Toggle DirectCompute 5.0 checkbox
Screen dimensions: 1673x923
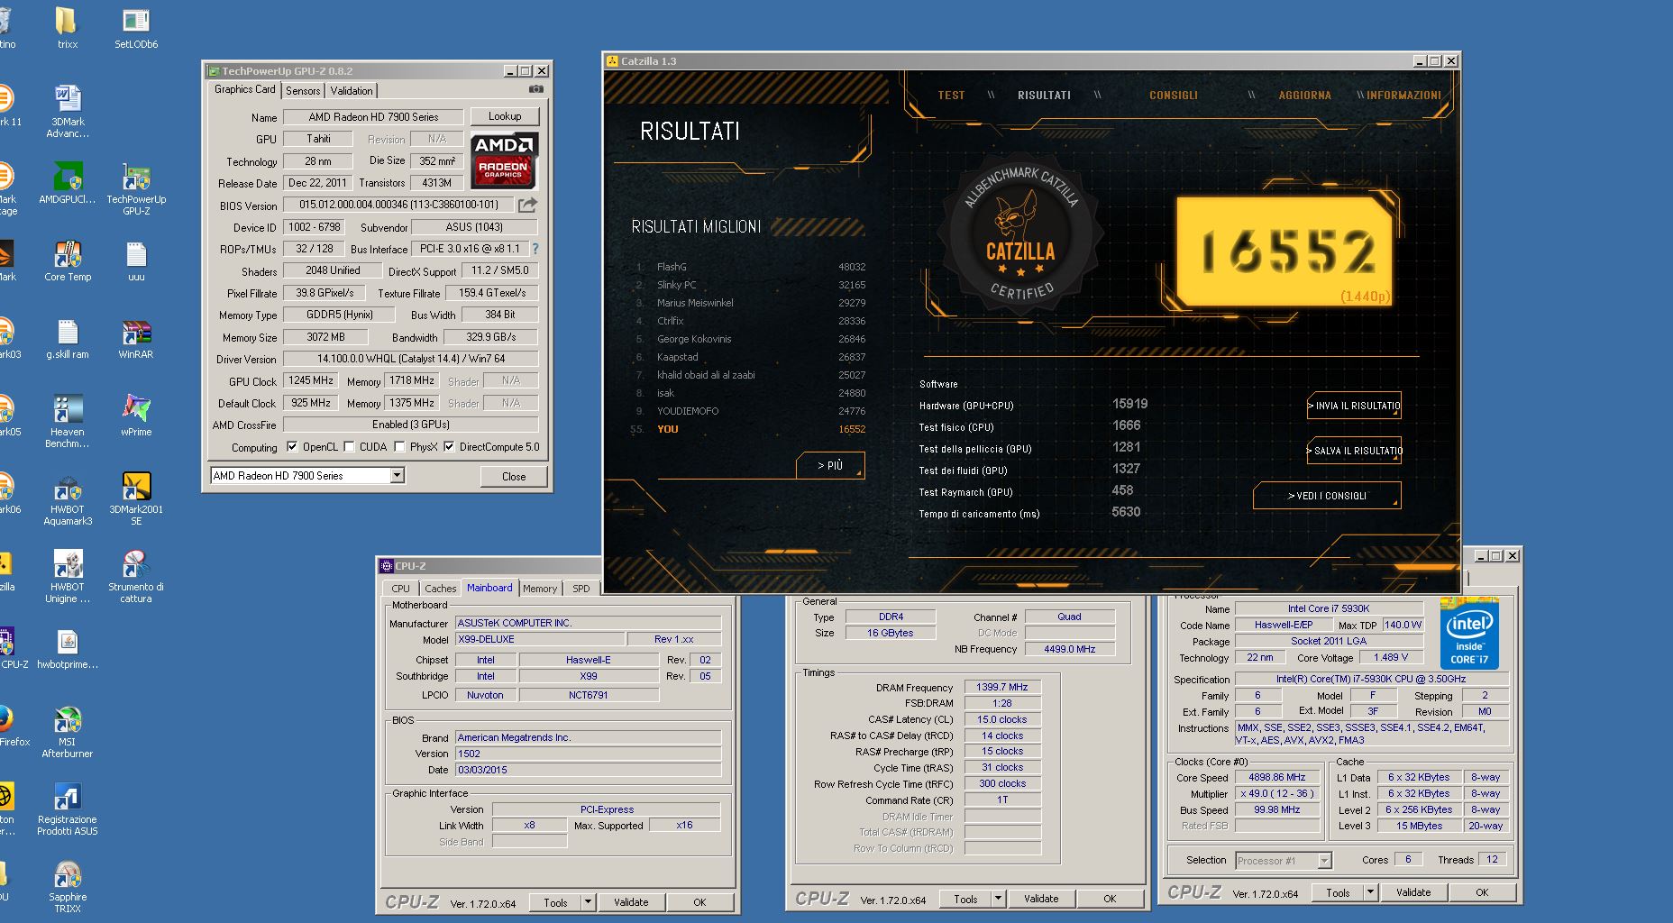coord(449,447)
